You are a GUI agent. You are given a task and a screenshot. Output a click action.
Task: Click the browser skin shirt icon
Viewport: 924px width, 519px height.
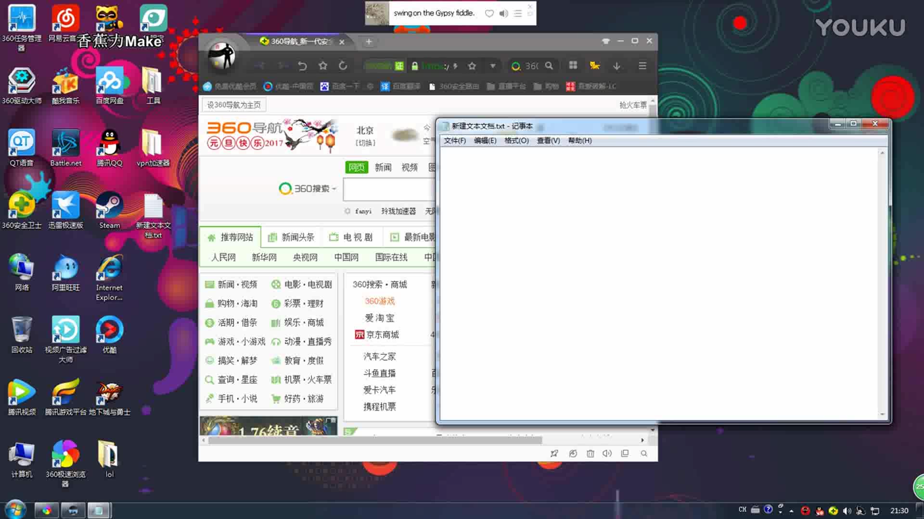[606, 41]
